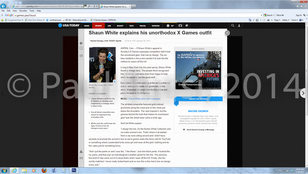308x174 pixels.
Task: Go to USA TODAY MONEY section
Action: coord(120,26)
